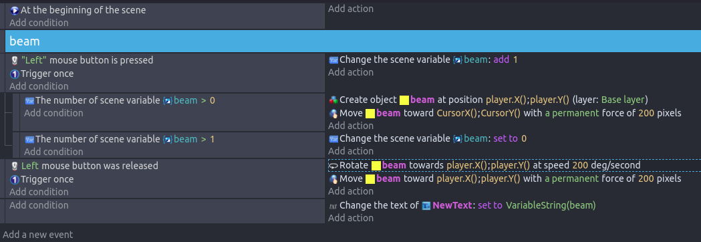Screen dimensions: 701x242
Task: Click Add a new event link
Action: coord(37,235)
